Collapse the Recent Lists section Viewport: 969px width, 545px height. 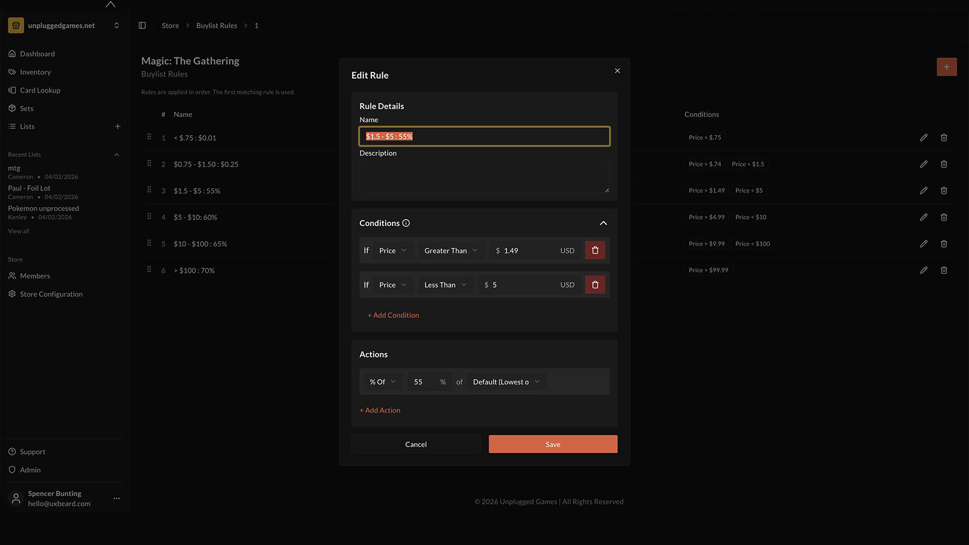[x=117, y=154]
